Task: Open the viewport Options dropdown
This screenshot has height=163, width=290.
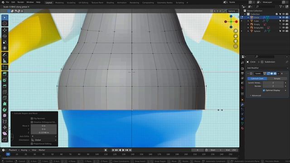Action: tap(232, 11)
